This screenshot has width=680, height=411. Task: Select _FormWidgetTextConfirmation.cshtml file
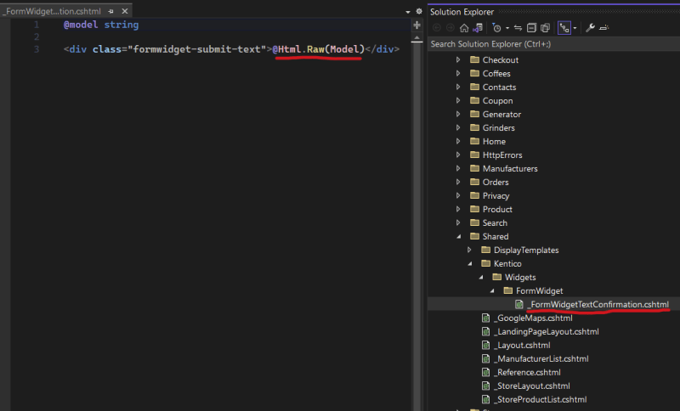tap(598, 305)
